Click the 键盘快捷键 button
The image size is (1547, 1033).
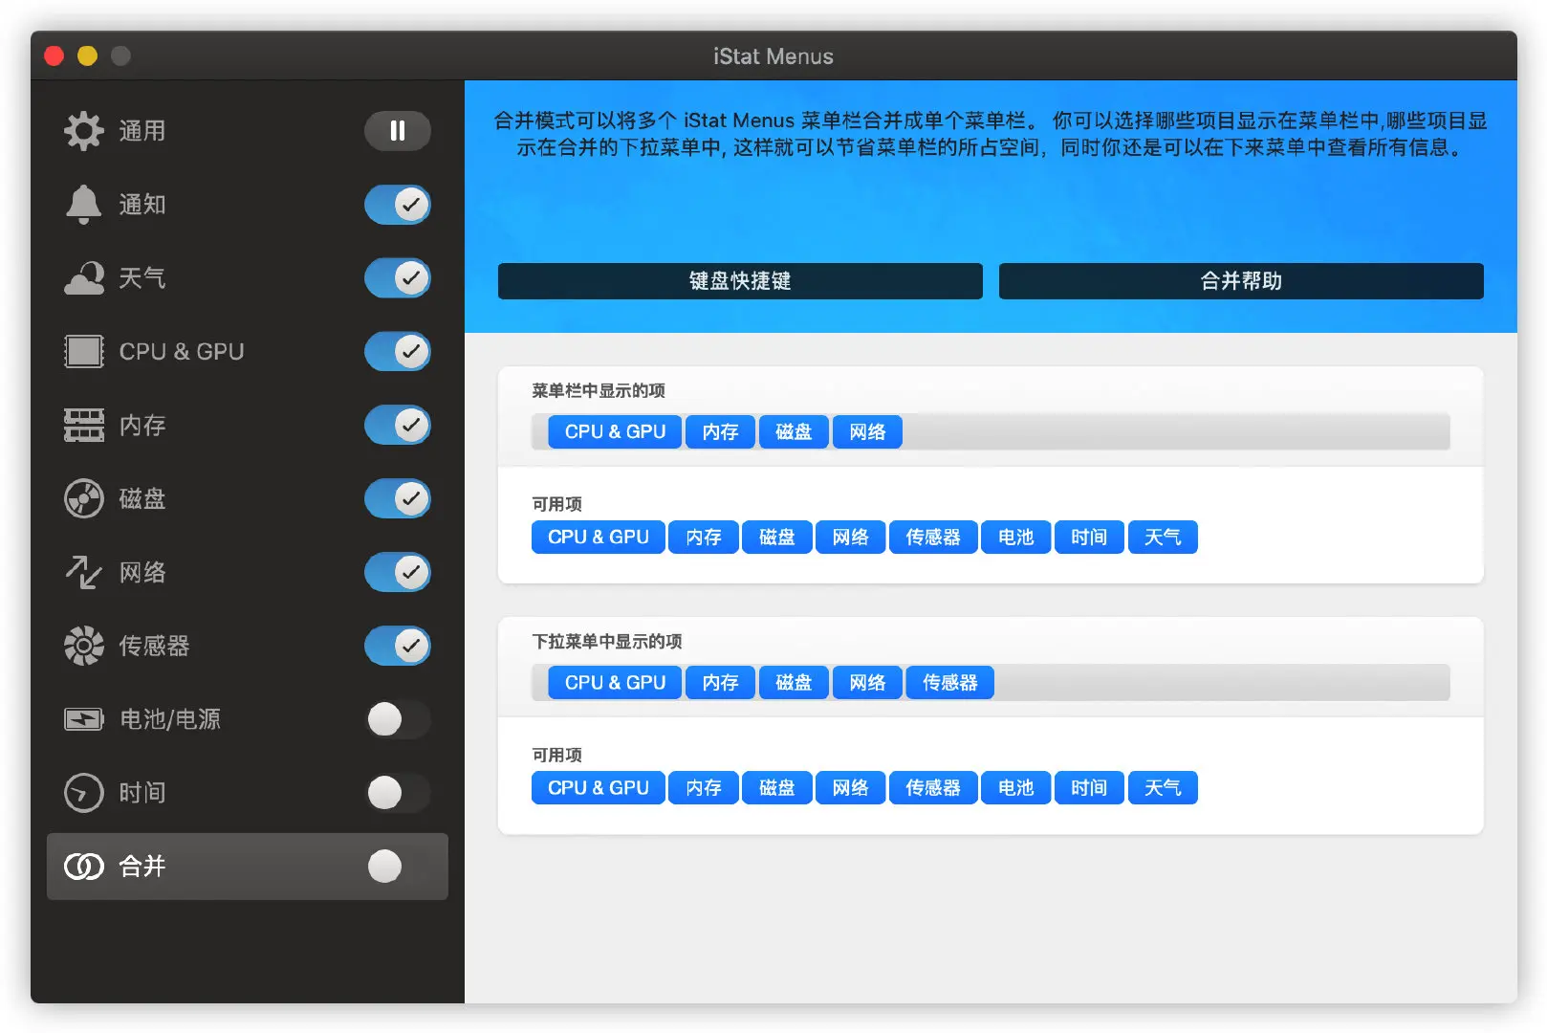tap(740, 281)
